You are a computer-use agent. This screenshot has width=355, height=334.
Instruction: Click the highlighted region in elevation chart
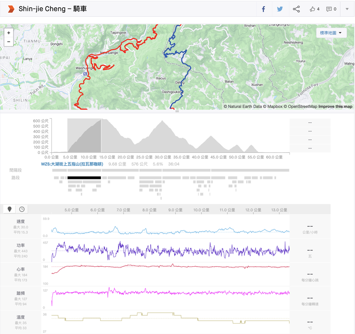click(x=84, y=135)
